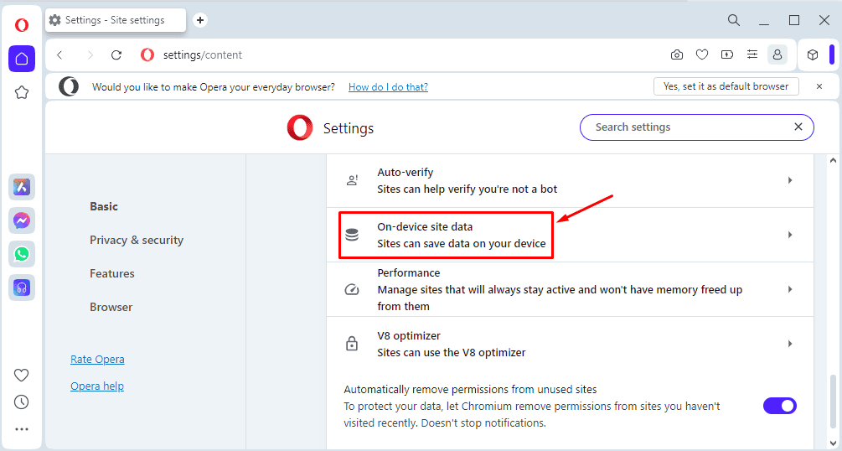
Task: Expand On-device site data row
Action: [570, 235]
